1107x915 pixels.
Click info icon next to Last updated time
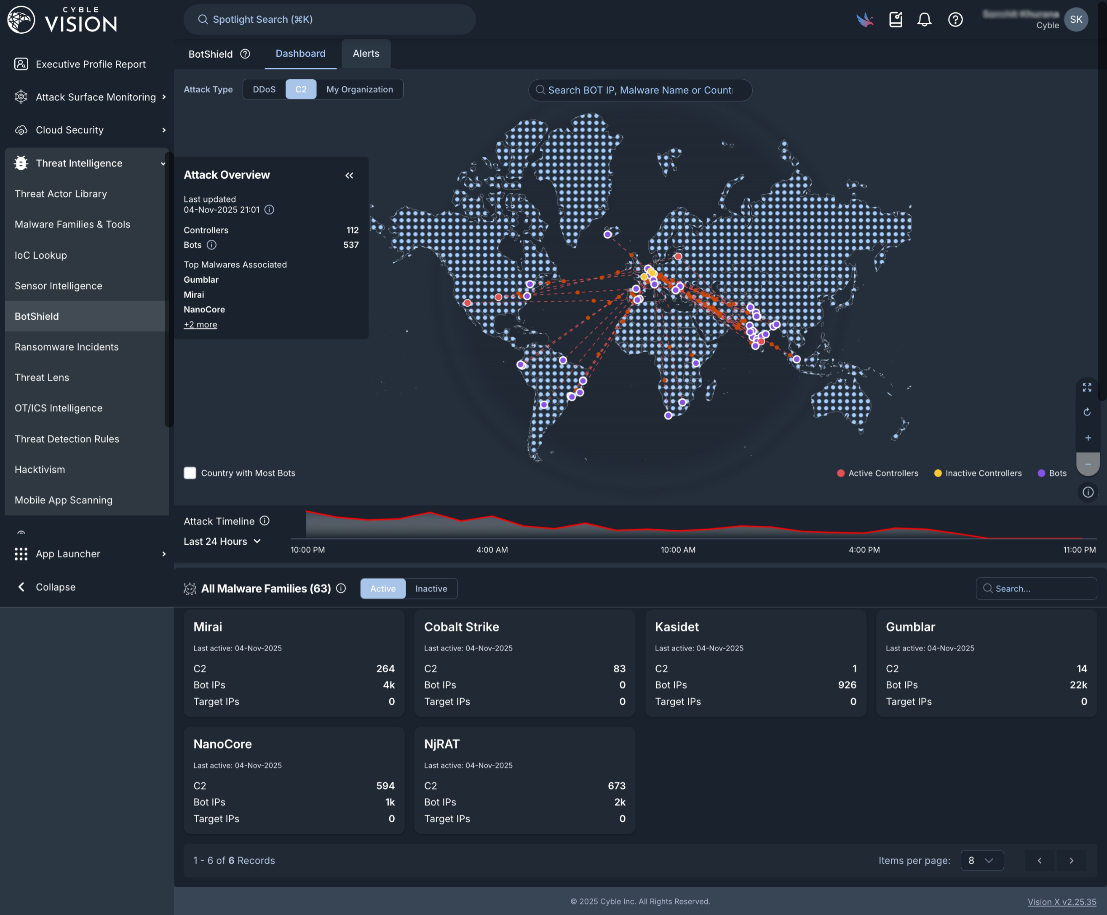tap(269, 210)
